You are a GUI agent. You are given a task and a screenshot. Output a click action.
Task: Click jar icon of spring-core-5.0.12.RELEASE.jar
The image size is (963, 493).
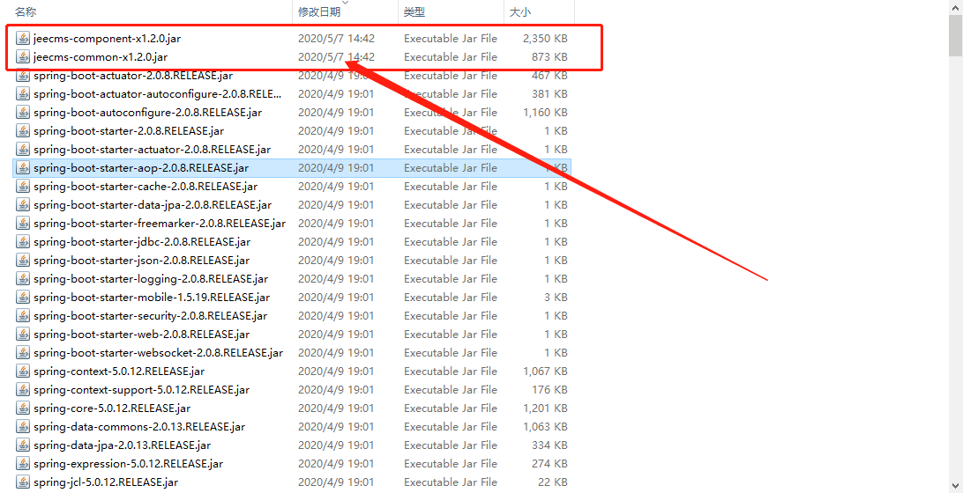coord(23,408)
